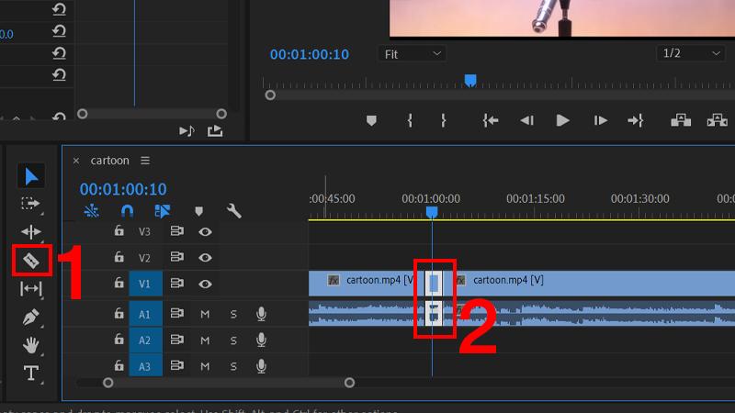Toggle sync lock on V3
The height and width of the screenshot is (413, 735).
(x=176, y=231)
